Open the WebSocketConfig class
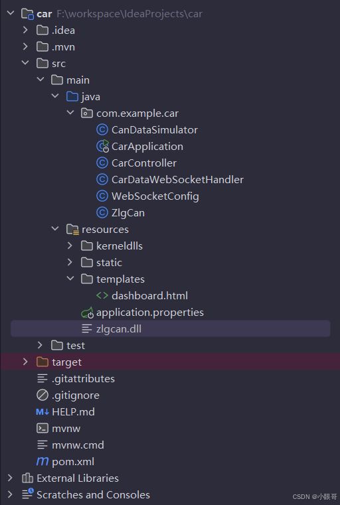Viewport: 340px width, 505px height. point(155,196)
